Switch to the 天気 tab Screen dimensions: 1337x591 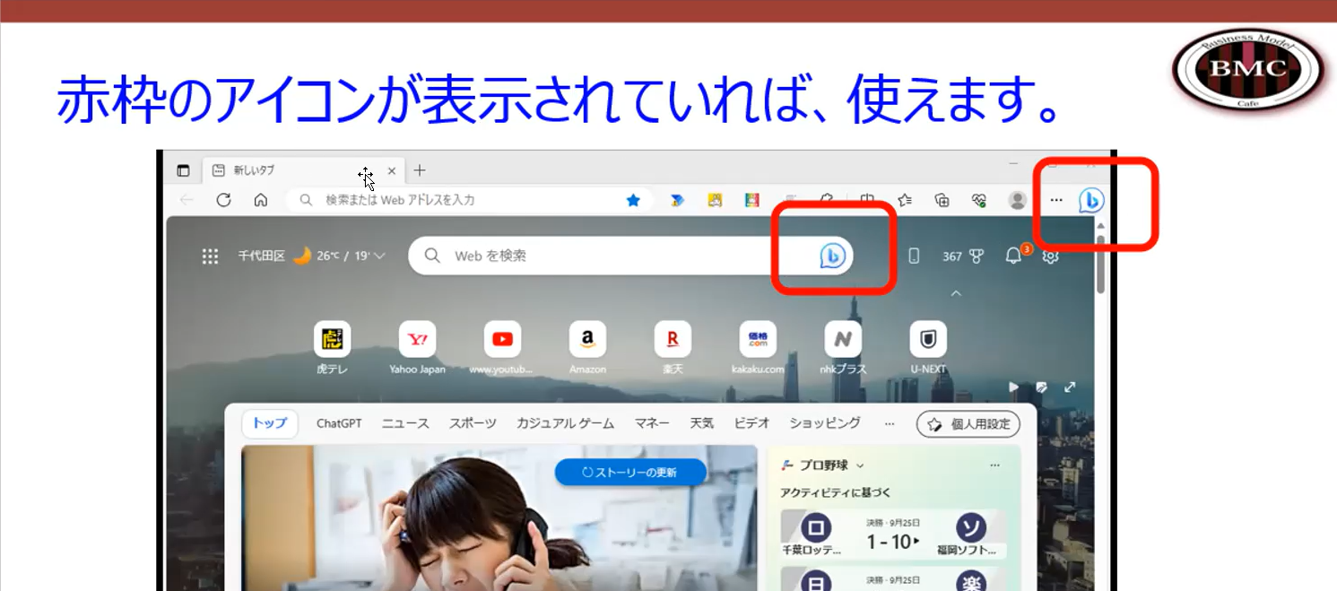(702, 424)
